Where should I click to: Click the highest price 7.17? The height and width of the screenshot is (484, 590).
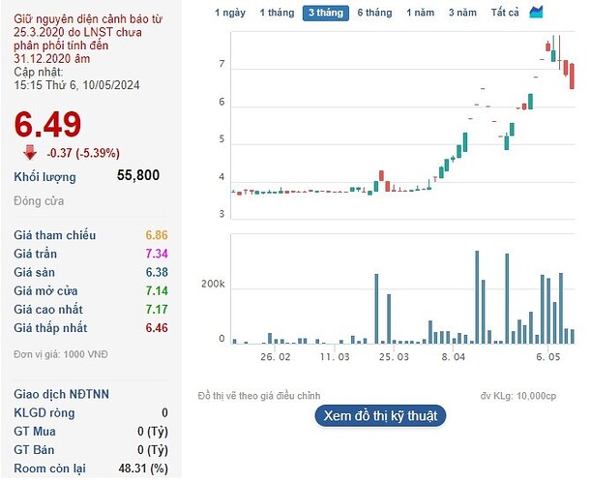(x=157, y=309)
